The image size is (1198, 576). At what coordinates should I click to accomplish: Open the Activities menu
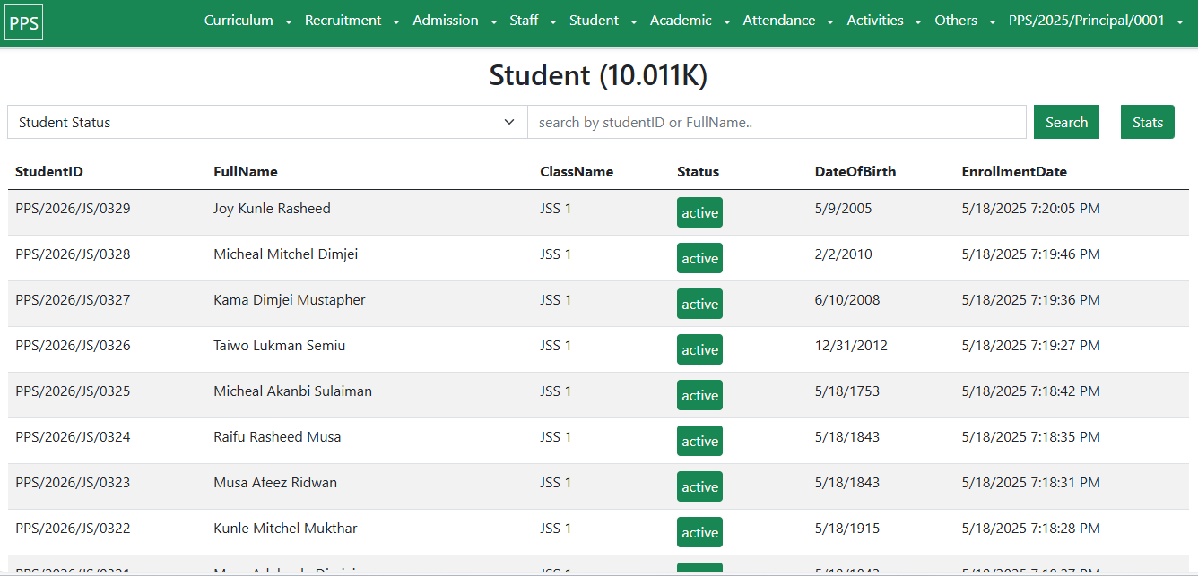click(884, 21)
